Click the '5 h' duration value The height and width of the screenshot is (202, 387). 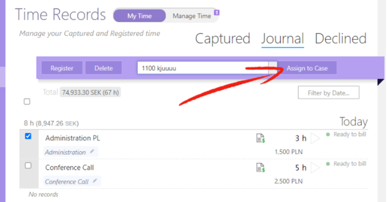pyautogui.click(x=301, y=168)
